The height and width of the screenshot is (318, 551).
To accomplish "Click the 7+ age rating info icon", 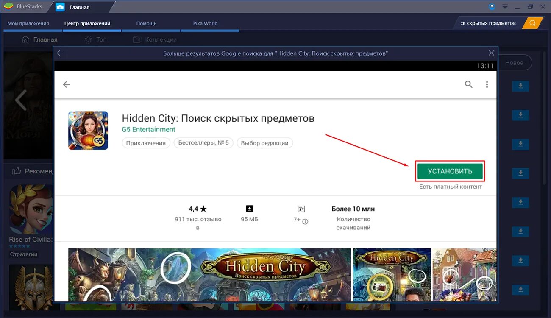I will (305, 221).
